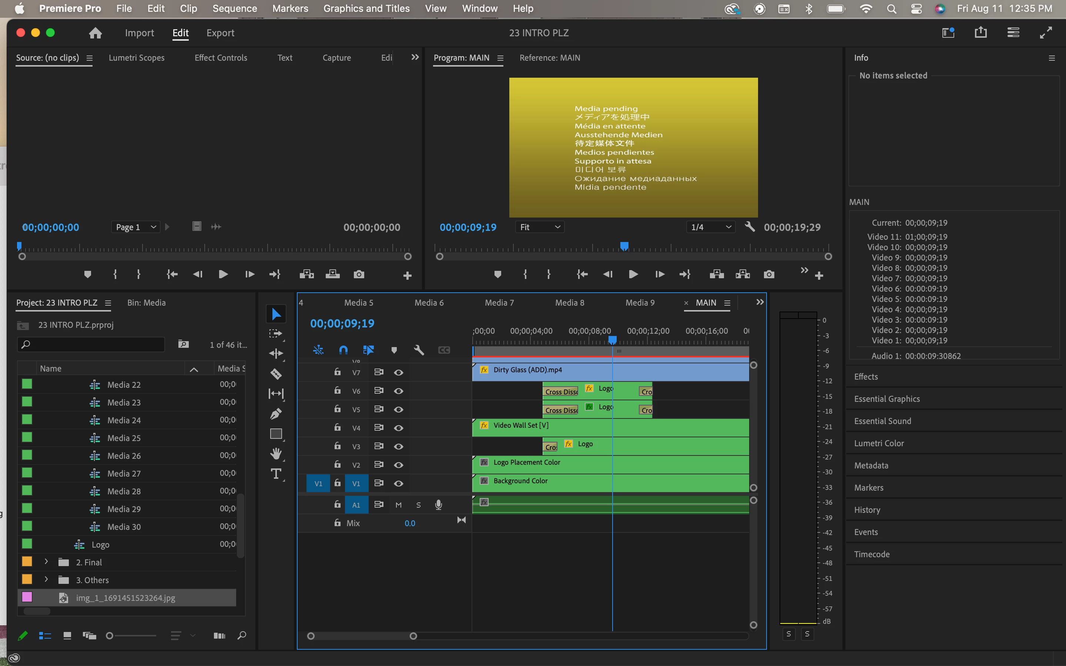The width and height of the screenshot is (1066, 666).
Task: Expand the 2. Final bin
Action: click(46, 562)
